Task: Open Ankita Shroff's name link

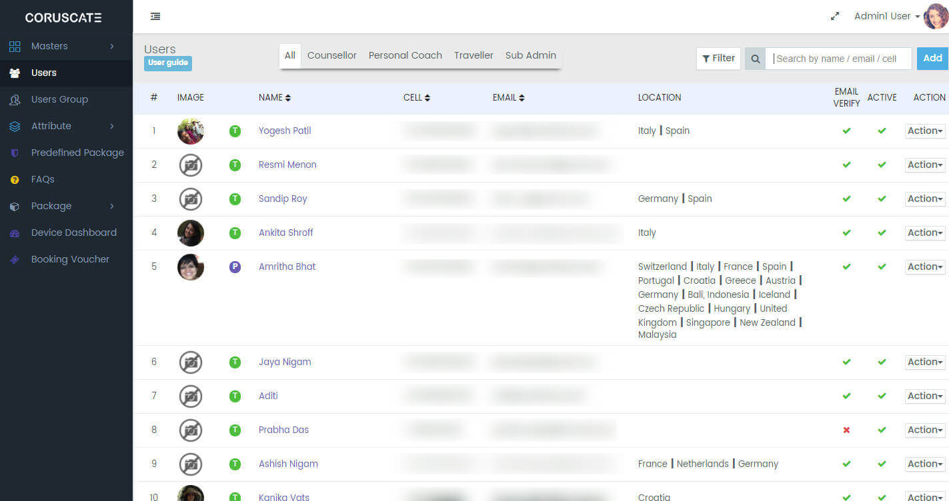Action: pyautogui.click(x=285, y=233)
